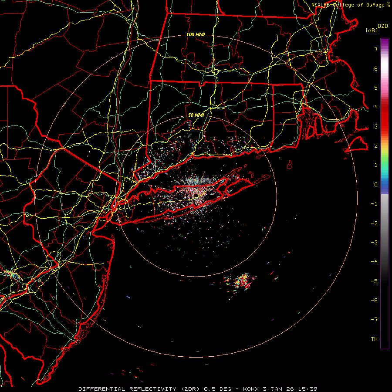Click the Differential Reflectivity caption text at bottom

(198, 389)
